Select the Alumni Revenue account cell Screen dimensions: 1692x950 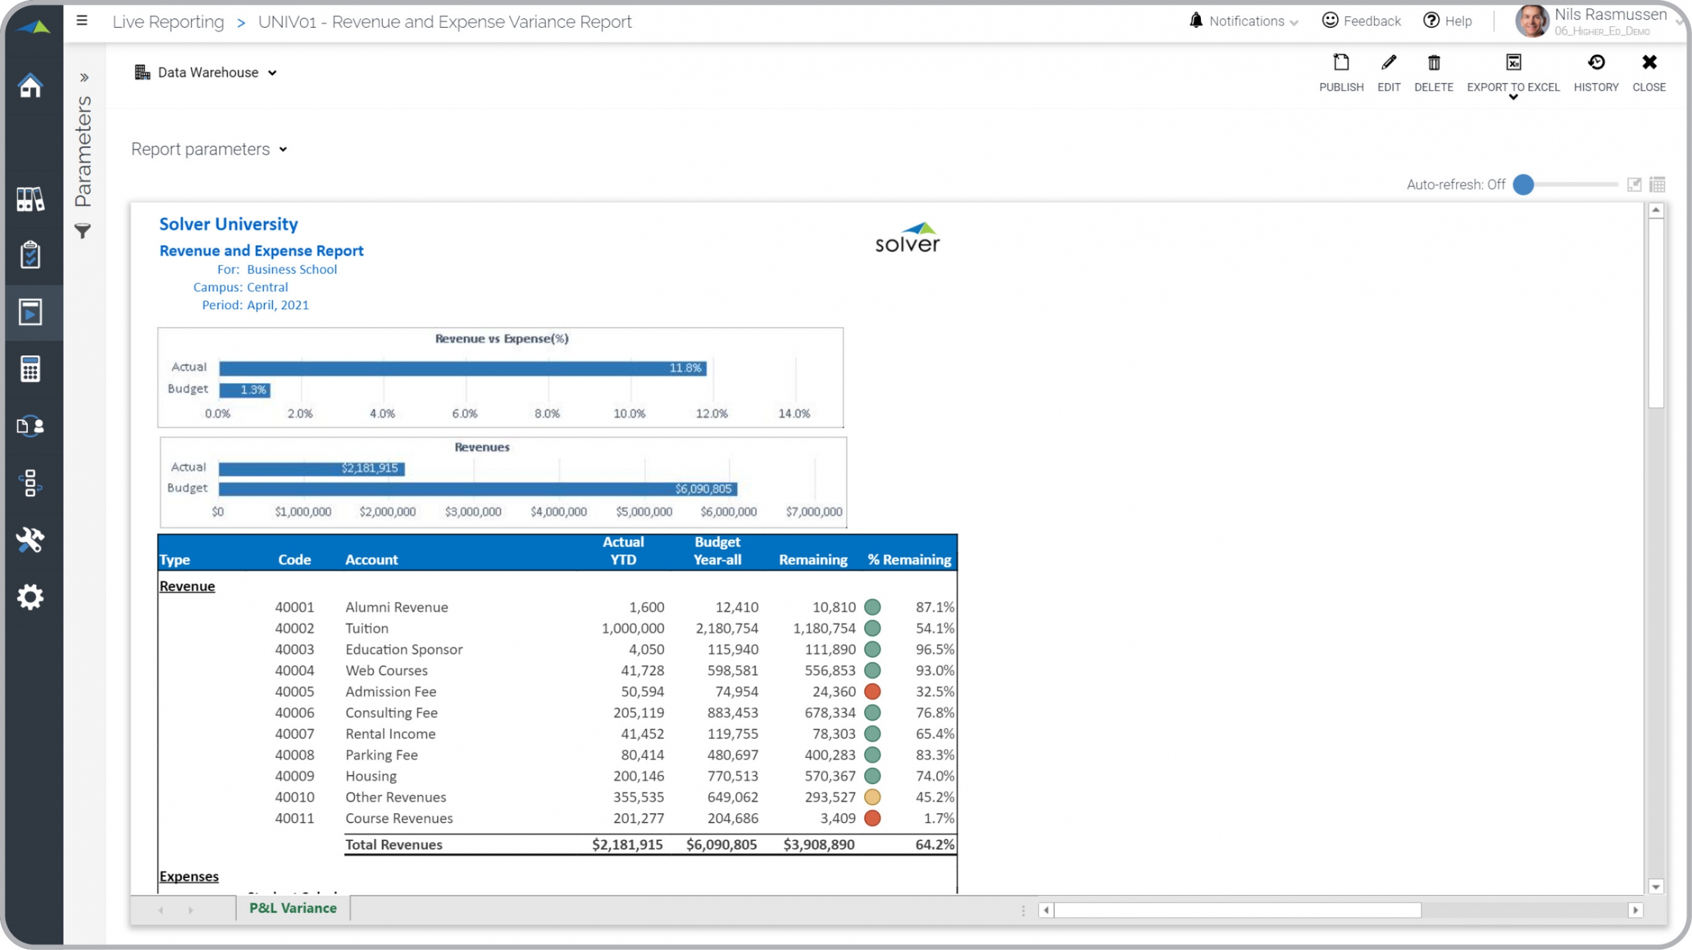tap(397, 607)
